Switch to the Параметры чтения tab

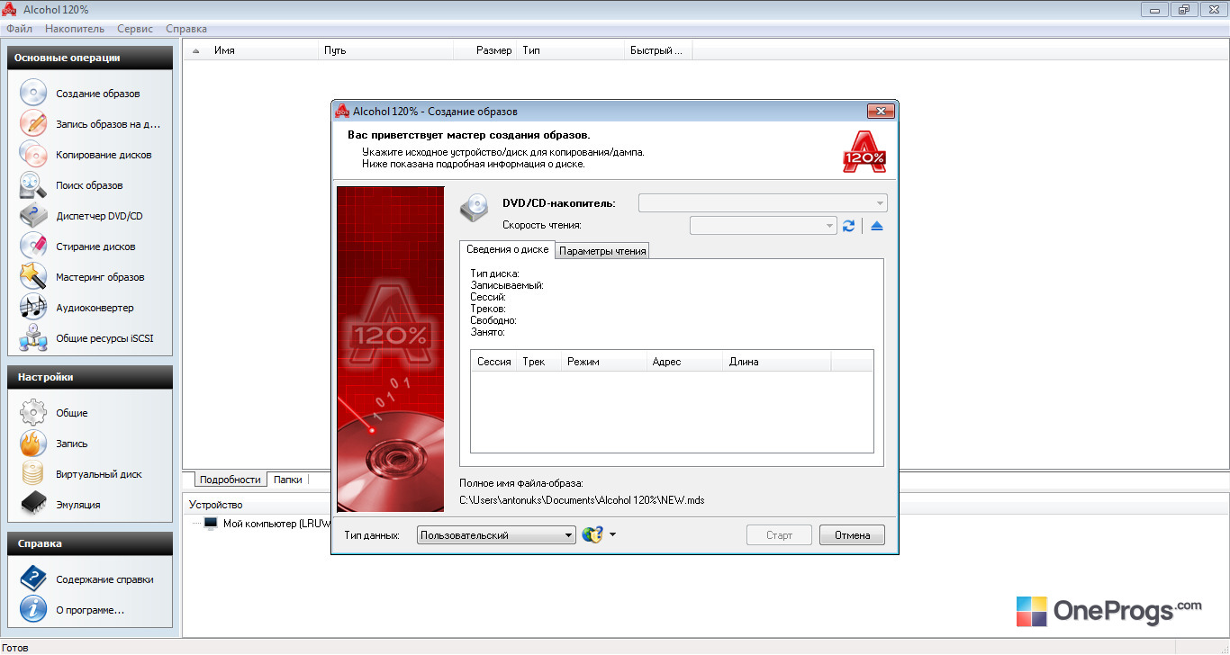click(x=602, y=251)
